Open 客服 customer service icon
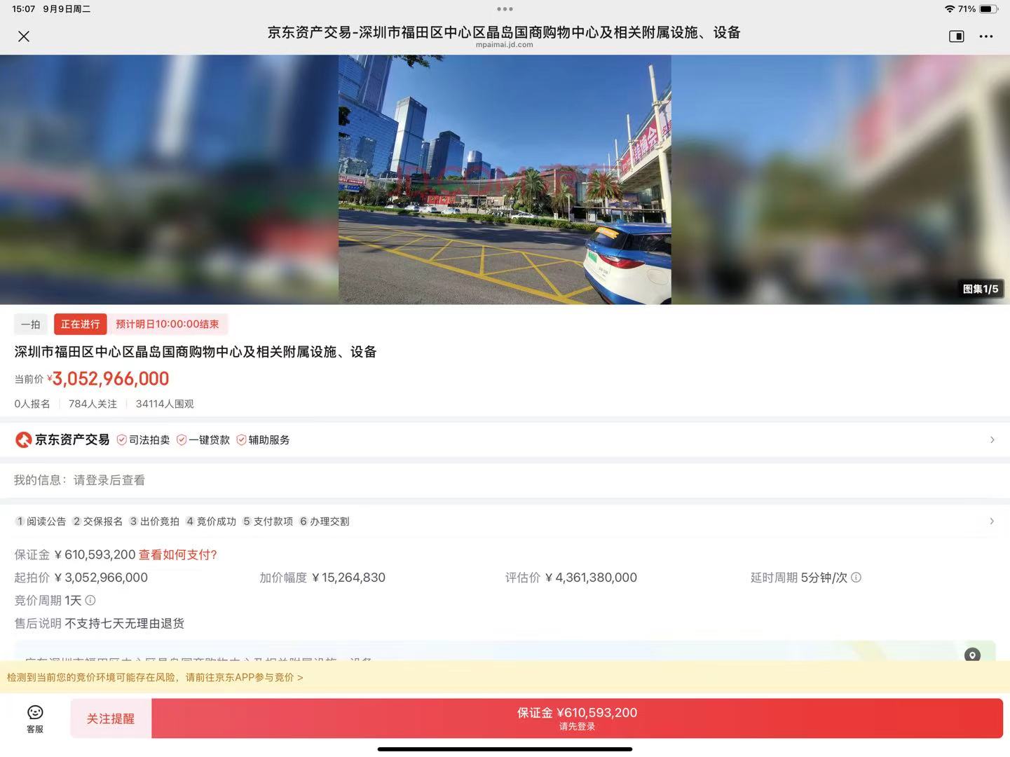The width and height of the screenshot is (1010, 757). coord(35,719)
